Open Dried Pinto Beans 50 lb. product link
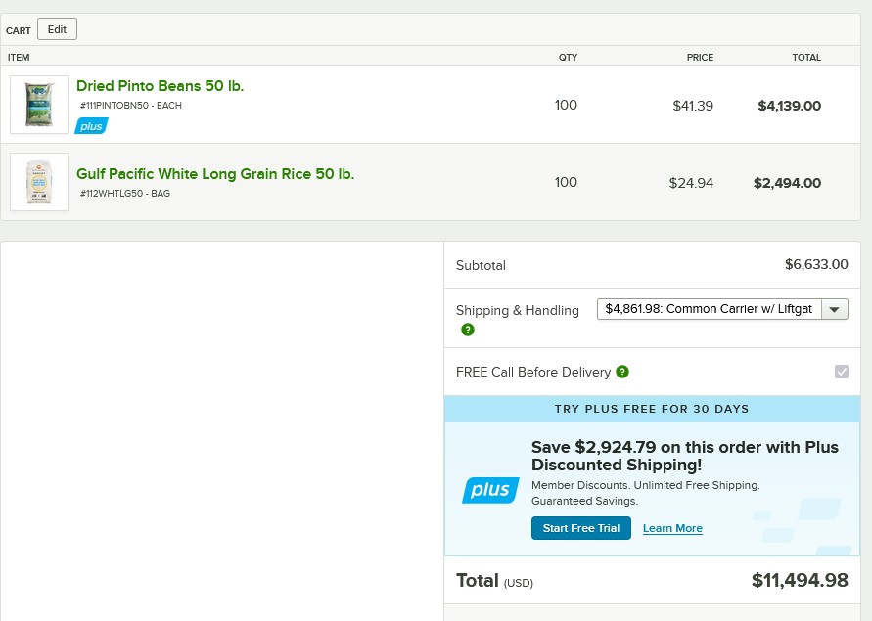The width and height of the screenshot is (872, 621). pos(160,86)
